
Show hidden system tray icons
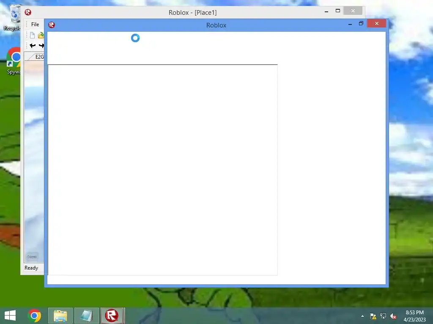[x=362, y=316]
